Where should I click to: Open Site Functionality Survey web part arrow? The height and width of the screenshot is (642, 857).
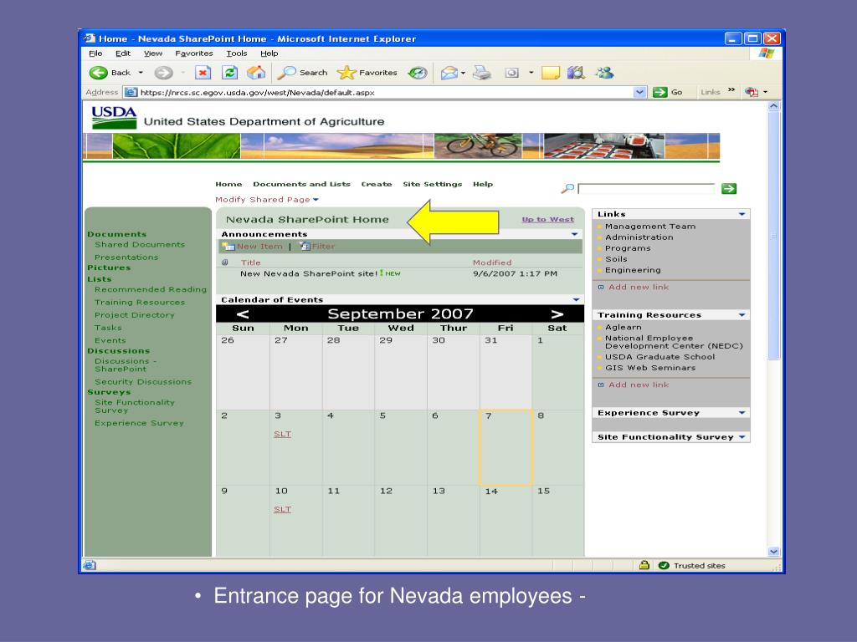742,436
